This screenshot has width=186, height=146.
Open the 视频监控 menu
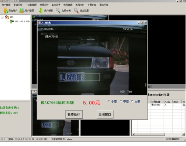pyautogui.click(x=44, y=5)
